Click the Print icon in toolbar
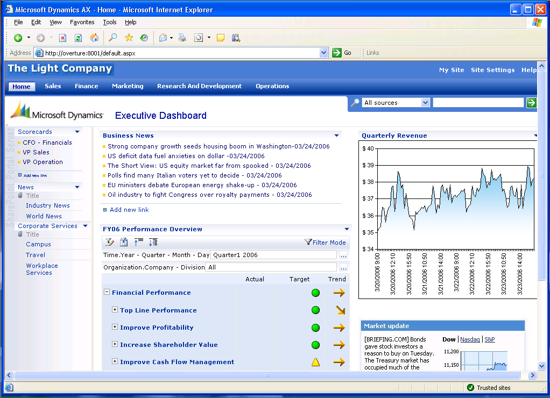This screenshot has height=398, width=550. [182, 38]
